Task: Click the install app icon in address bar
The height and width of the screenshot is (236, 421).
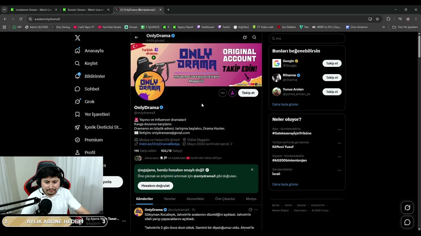Action: pos(370,19)
